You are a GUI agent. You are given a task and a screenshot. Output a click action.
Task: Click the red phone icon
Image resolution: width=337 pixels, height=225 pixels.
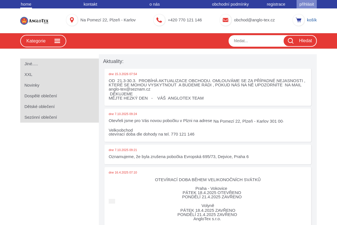coord(159,20)
